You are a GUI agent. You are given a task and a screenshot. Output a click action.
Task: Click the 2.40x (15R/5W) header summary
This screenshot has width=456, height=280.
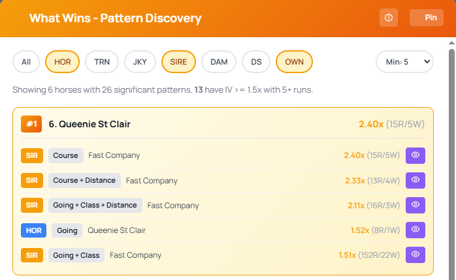click(391, 124)
